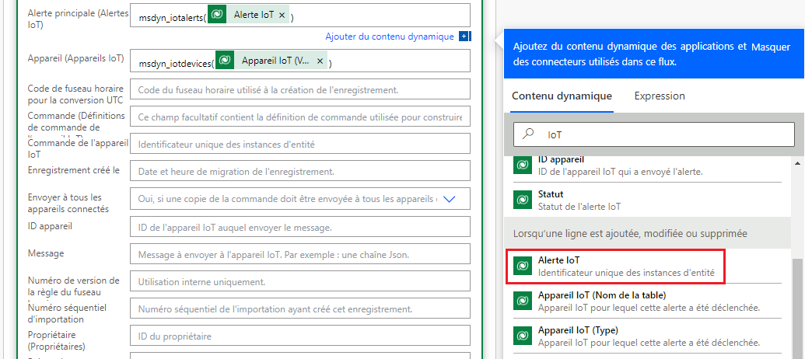Click 'Statut de l'alerte IoT' description
The height and width of the screenshot is (359, 805).
click(579, 207)
